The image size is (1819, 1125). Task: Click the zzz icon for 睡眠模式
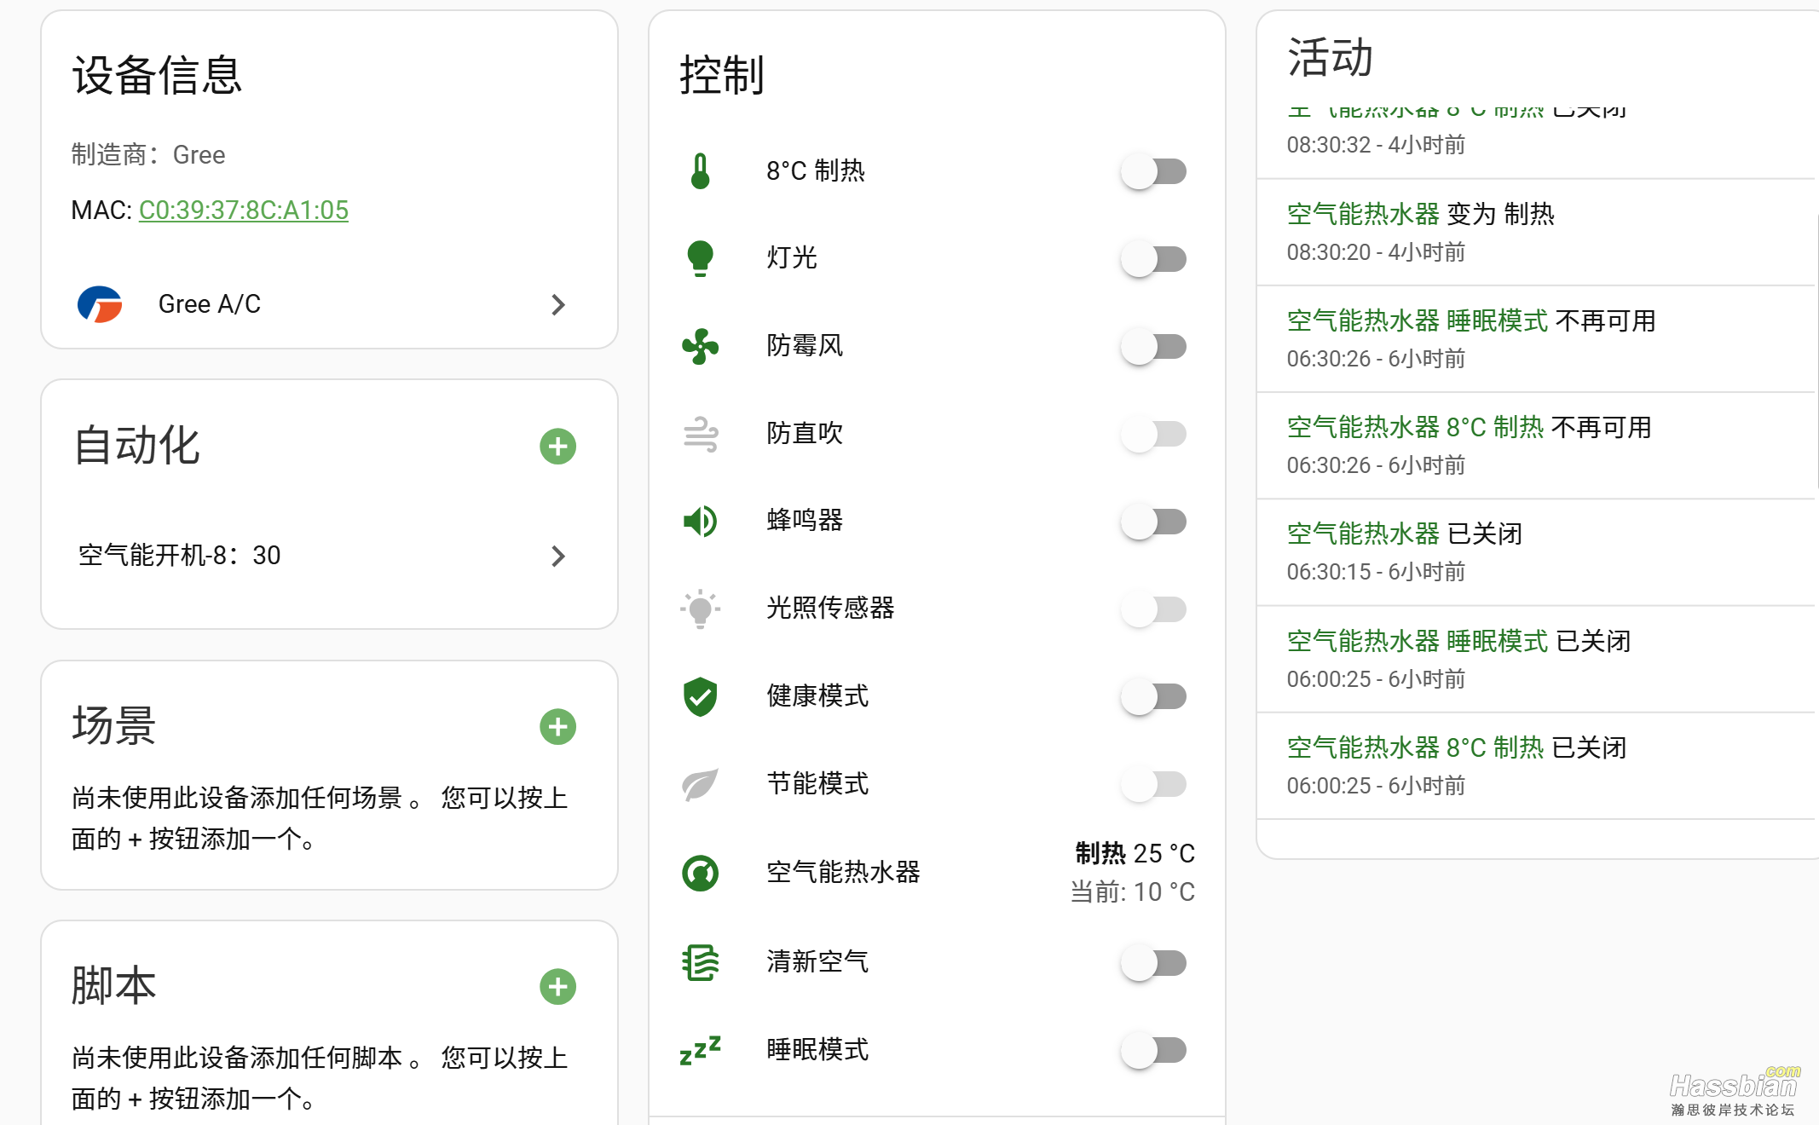point(699,1051)
